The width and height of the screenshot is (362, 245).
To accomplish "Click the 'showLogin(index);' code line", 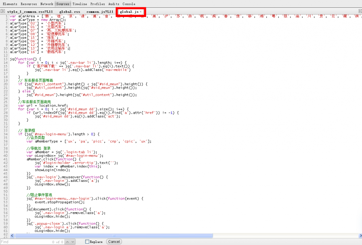I will (x=52, y=170).
